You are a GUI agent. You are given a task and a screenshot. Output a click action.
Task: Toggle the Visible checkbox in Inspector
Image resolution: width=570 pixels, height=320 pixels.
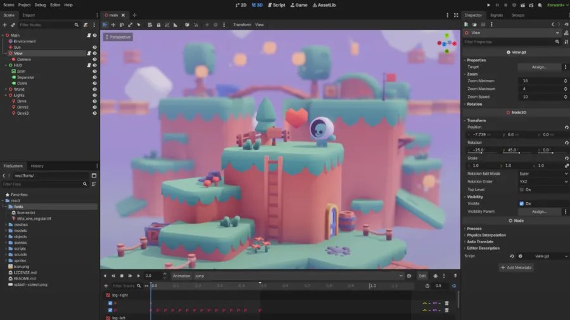[521, 203]
